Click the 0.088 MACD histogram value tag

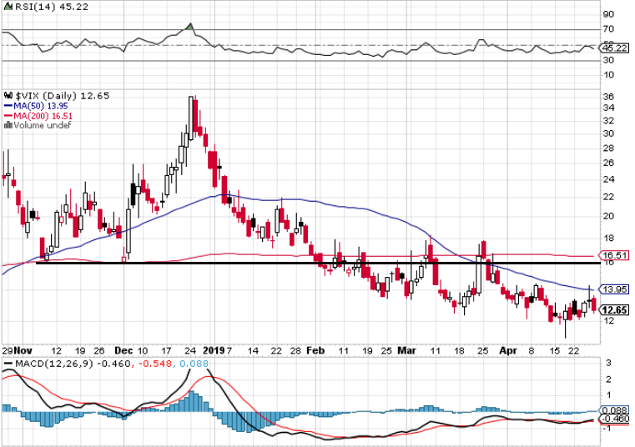pyautogui.click(x=613, y=410)
